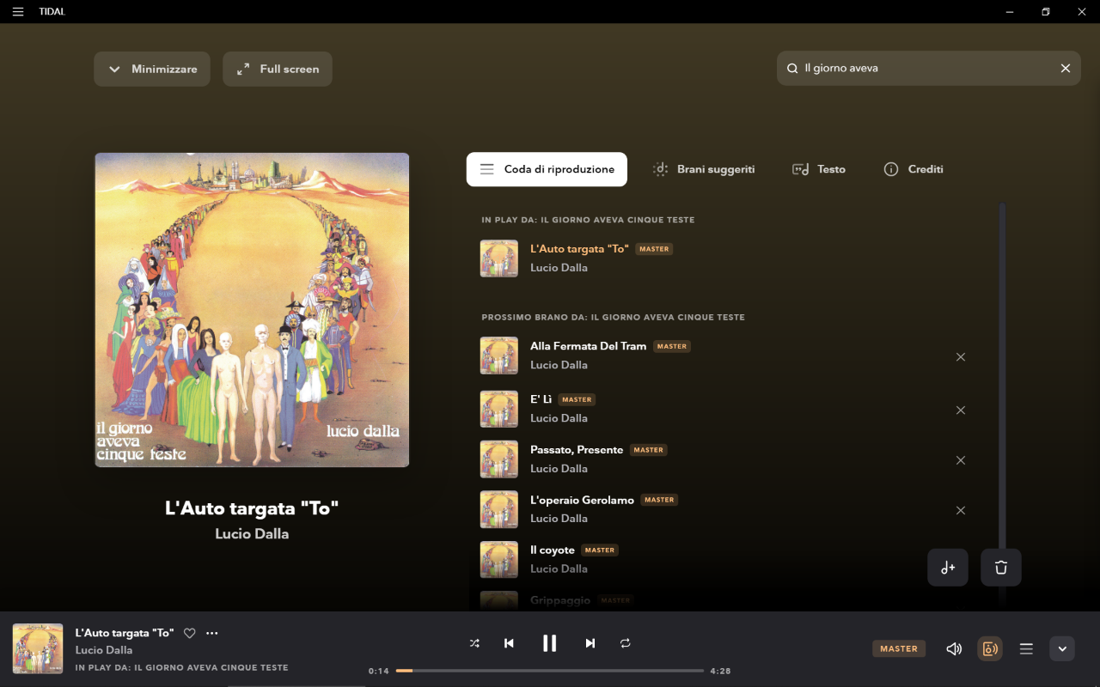Click the E' Lì track thumbnail
Screen dimensions: 1100x687
coord(499,409)
